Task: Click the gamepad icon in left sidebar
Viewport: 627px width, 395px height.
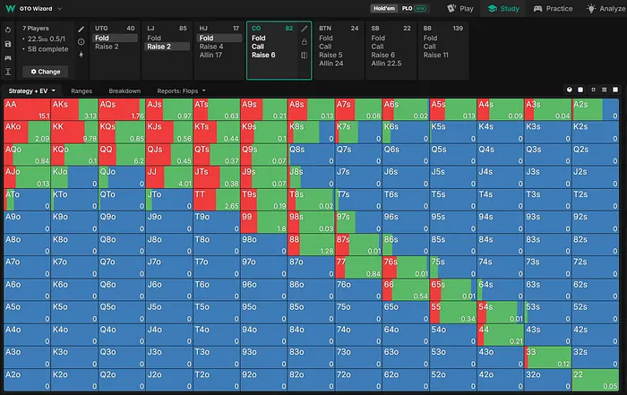Action: point(8,58)
